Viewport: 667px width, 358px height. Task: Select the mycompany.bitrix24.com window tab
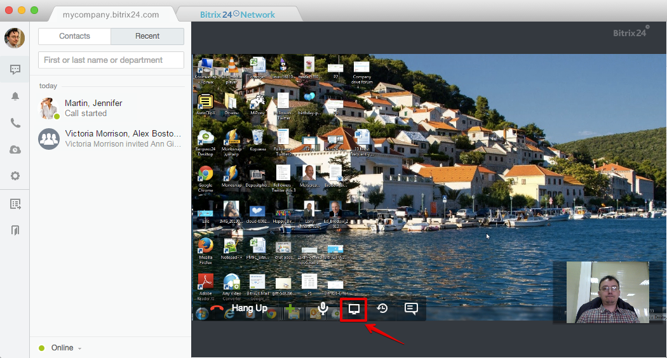click(111, 15)
